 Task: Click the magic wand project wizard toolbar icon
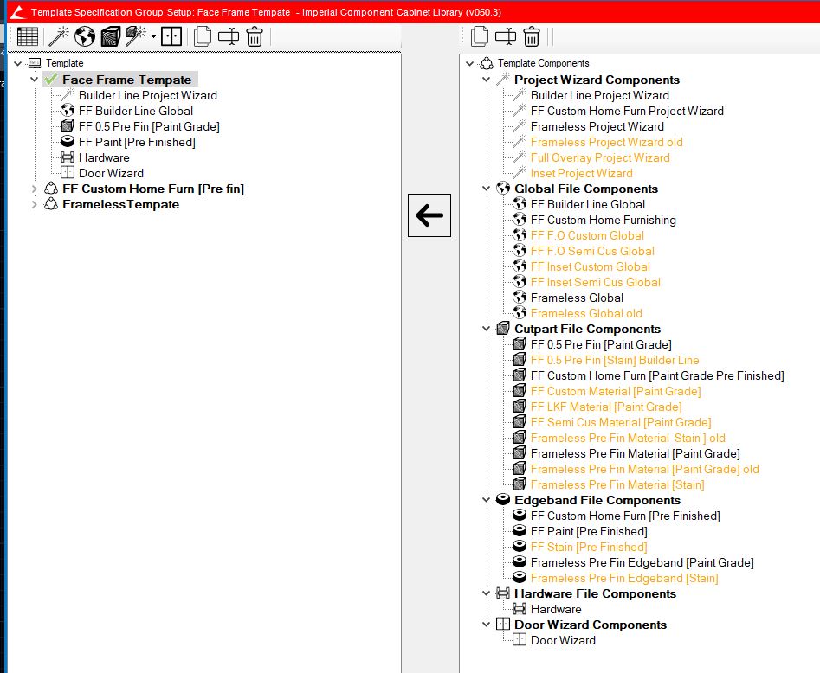[59, 36]
